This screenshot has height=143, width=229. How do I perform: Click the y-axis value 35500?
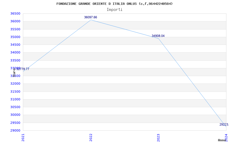pos(15,29)
